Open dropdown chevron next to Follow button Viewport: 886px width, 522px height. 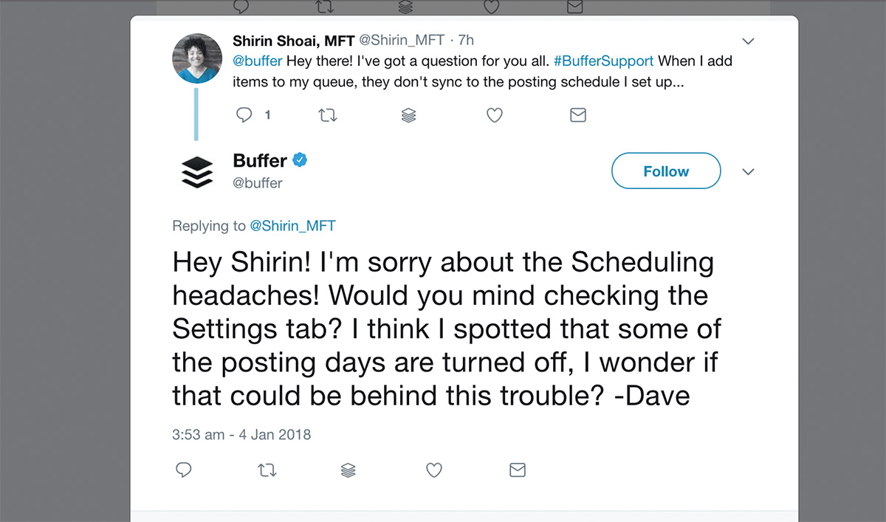(x=747, y=172)
